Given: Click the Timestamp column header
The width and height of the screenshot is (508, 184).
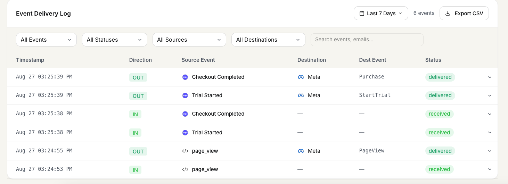Looking at the screenshot, I should [30, 60].
